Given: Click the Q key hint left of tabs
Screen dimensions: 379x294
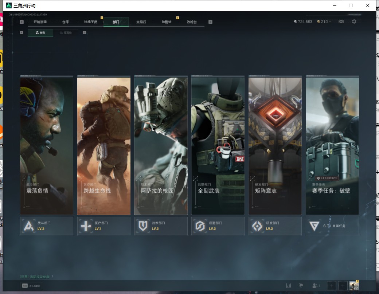Looking at the screenshot, I should coord(22,22).
